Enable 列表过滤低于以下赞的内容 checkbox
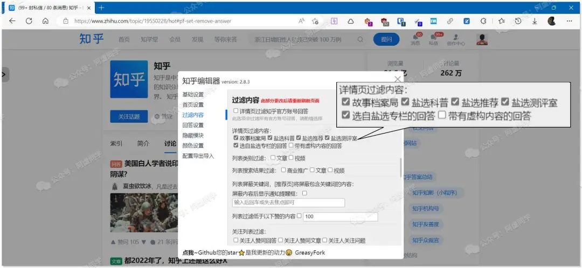 299,215
